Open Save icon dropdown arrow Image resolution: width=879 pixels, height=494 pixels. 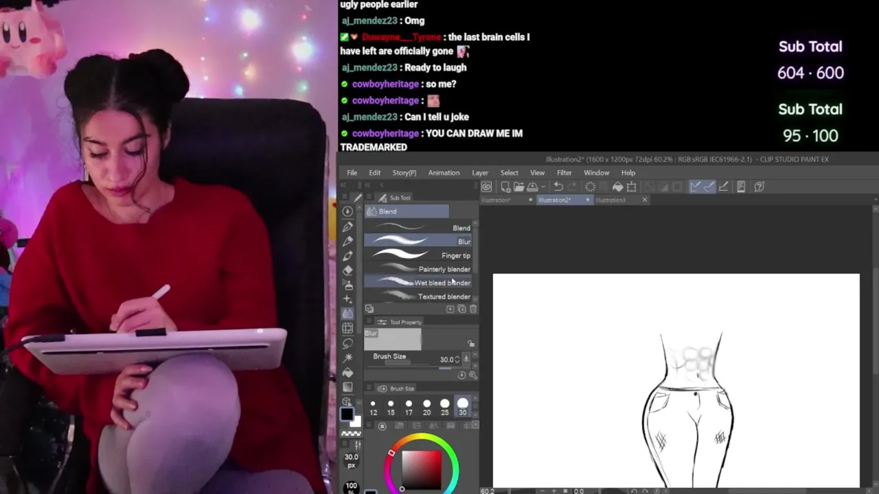(x=543, y=187)
